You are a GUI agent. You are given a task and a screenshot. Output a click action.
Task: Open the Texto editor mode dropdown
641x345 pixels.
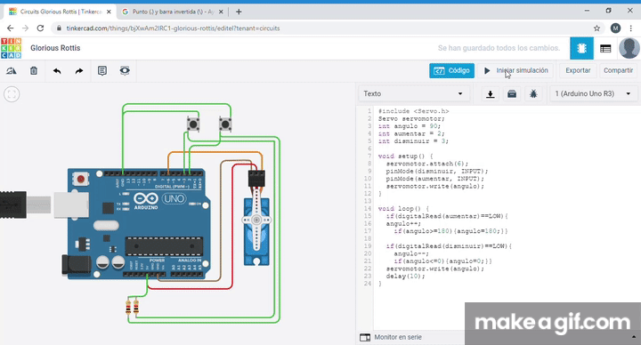(x=413, y=94)
